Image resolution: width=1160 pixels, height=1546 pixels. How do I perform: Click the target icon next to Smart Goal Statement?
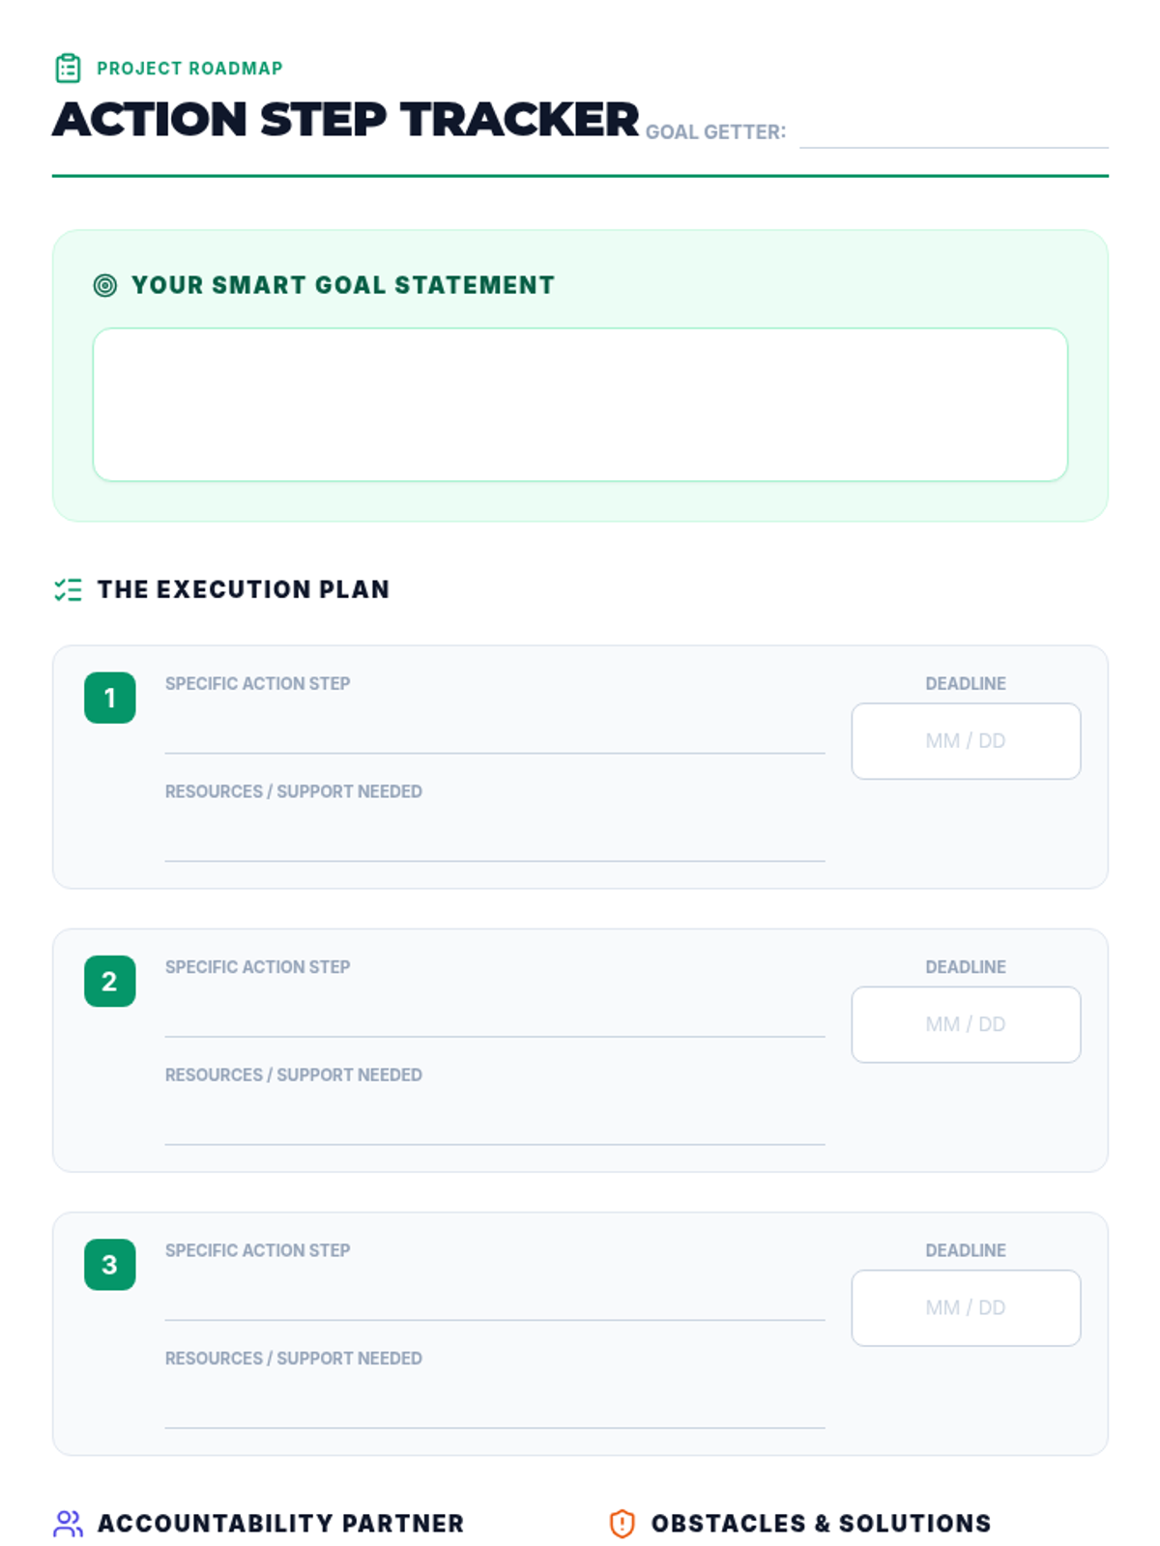pyautogui.click(x=104, y=285)
